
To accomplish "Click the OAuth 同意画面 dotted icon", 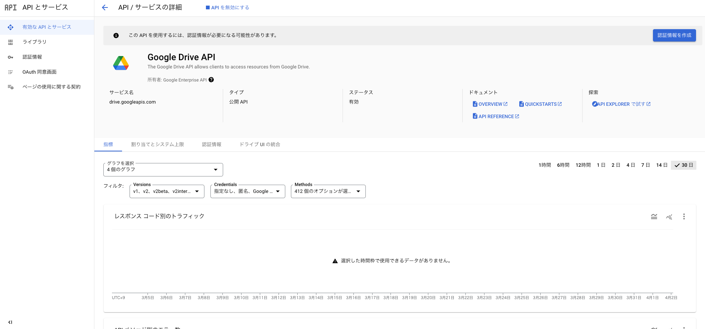I will [10, 72].
